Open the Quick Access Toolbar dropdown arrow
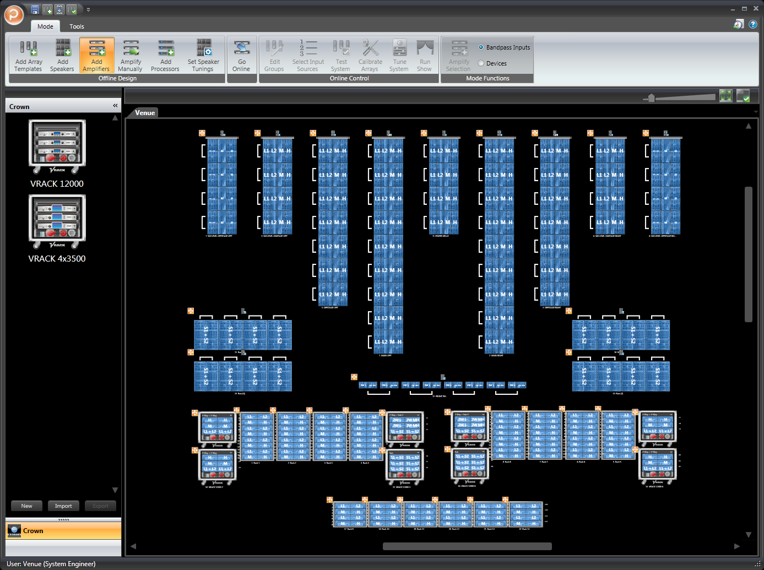764x570 pixels. 88,9
